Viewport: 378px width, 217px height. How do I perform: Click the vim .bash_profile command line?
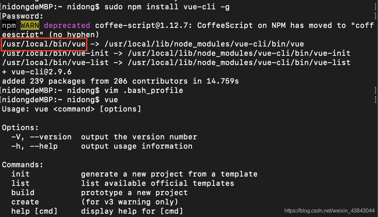(x=144, y=91)
